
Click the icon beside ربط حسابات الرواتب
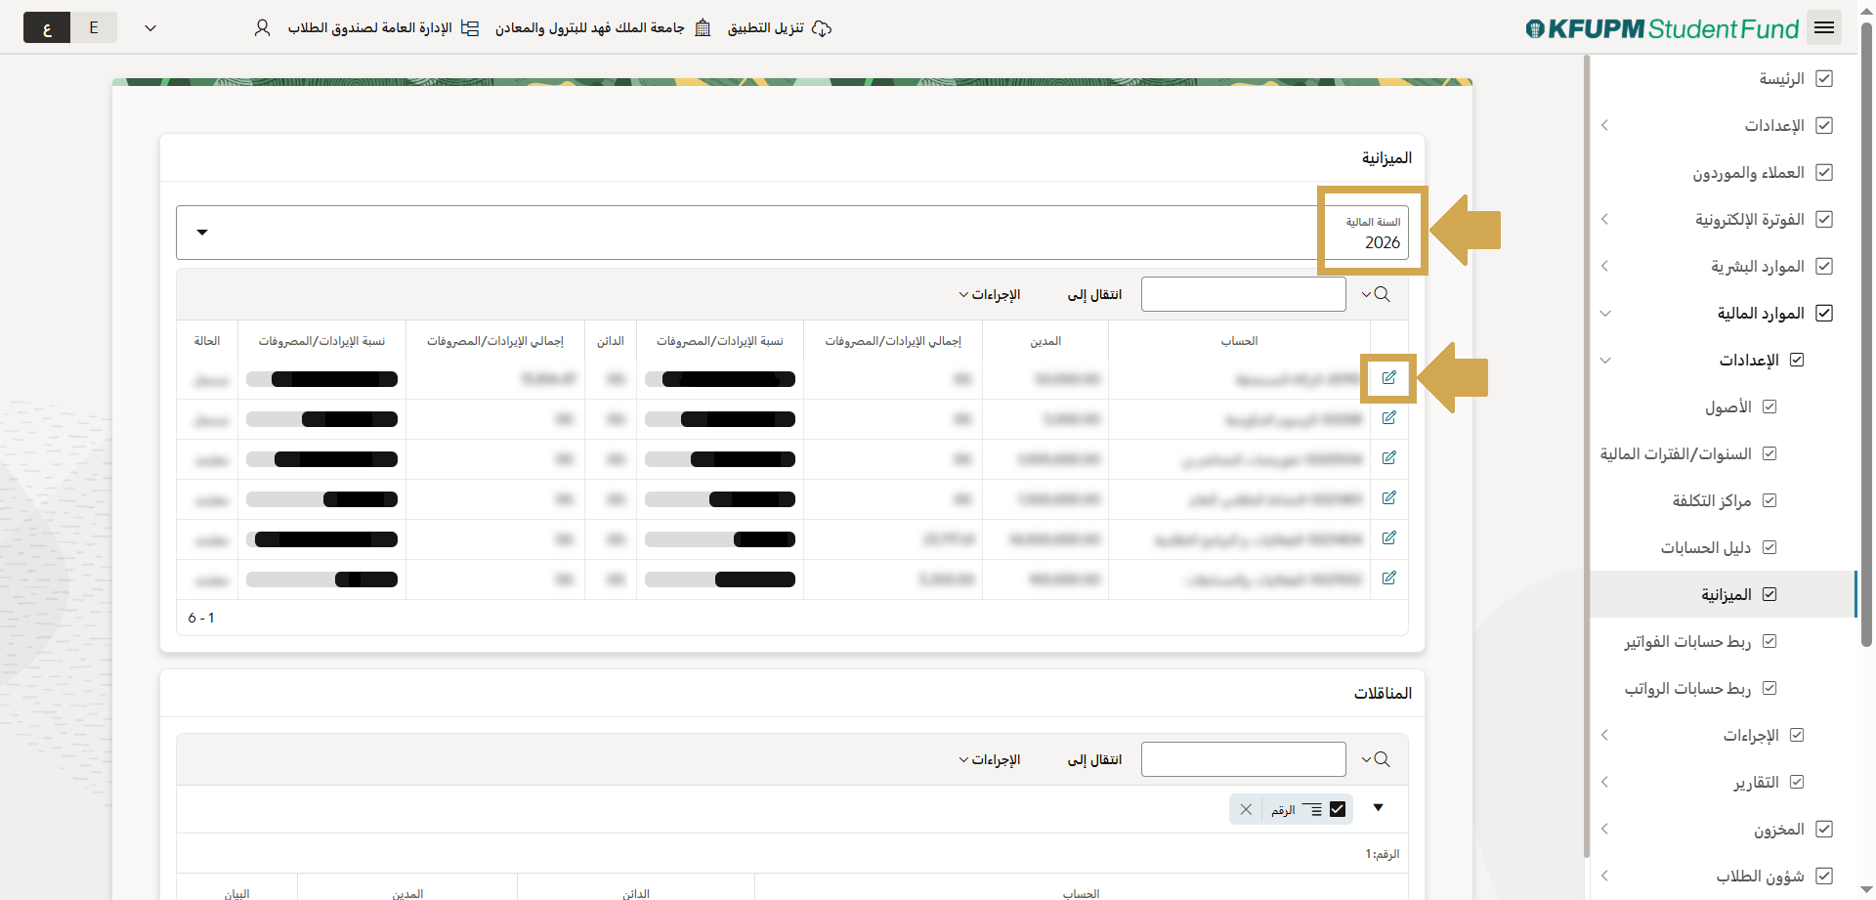pos(1769,688)
